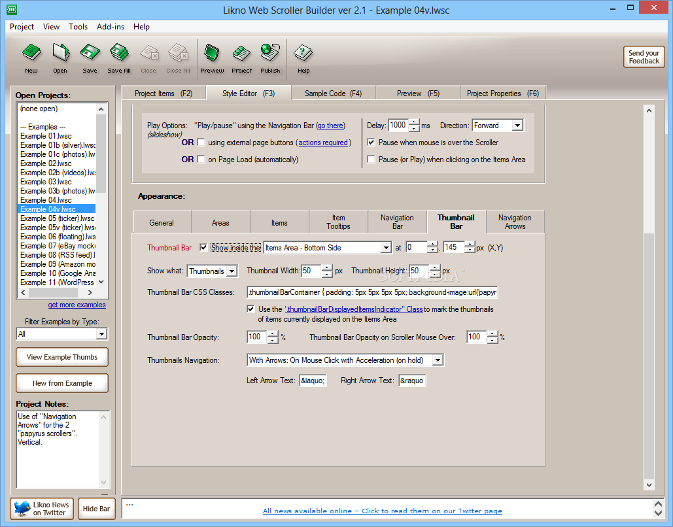Decrease Thumbnail Height with stepper down arrow
This screenshot has height=527, width=673.
[435, 274]
